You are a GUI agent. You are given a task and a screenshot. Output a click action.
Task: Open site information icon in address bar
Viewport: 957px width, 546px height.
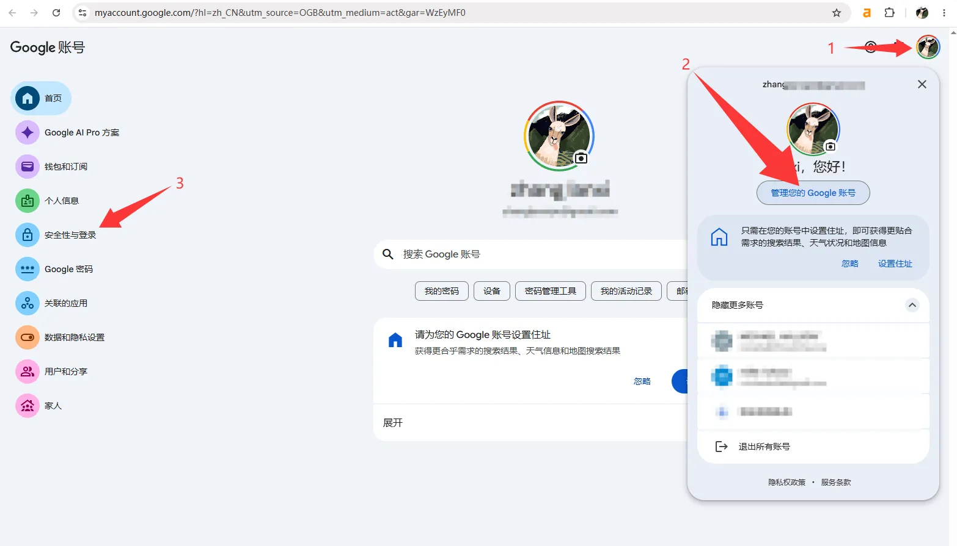(x=82, y=13)
